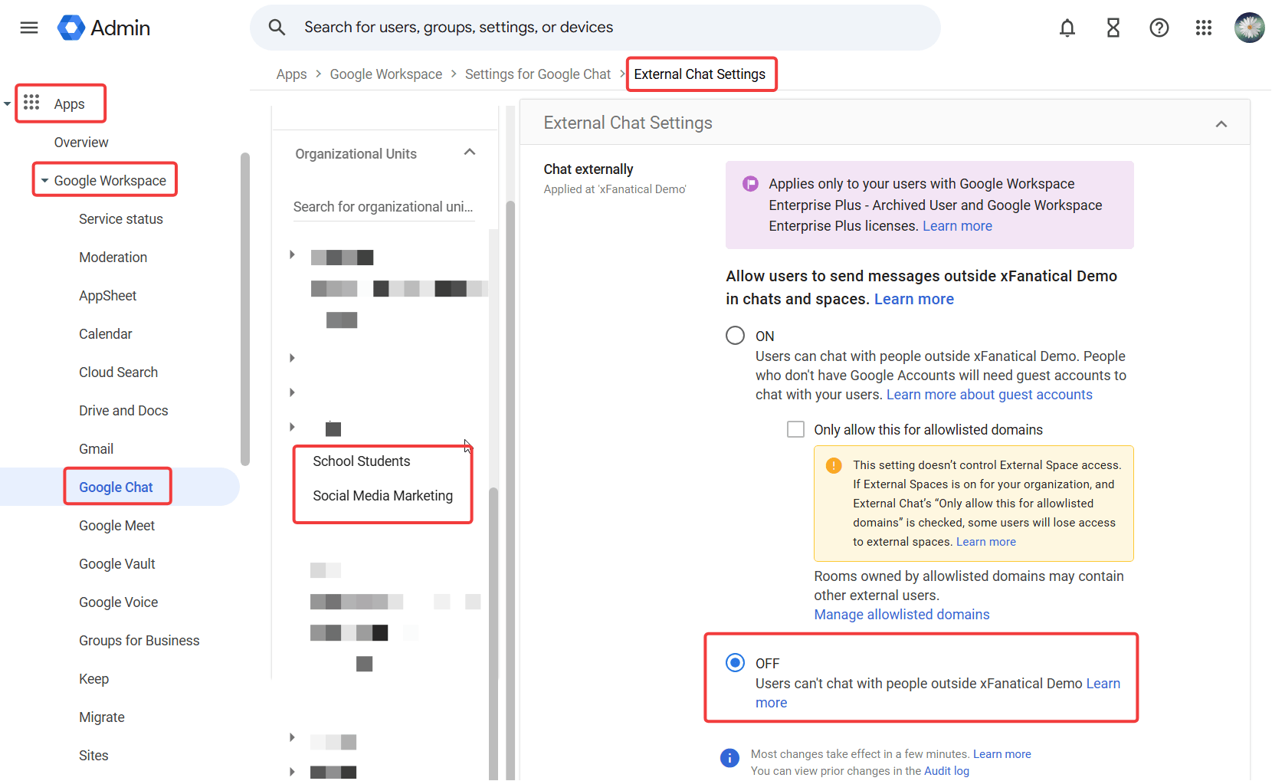
Task: Select Overview in the sidebar
Action: pyautogui.click(x=81, y=143)
